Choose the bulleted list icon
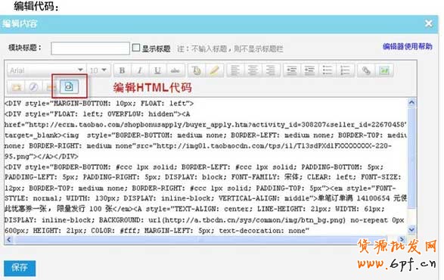 [x=328, y=70]
